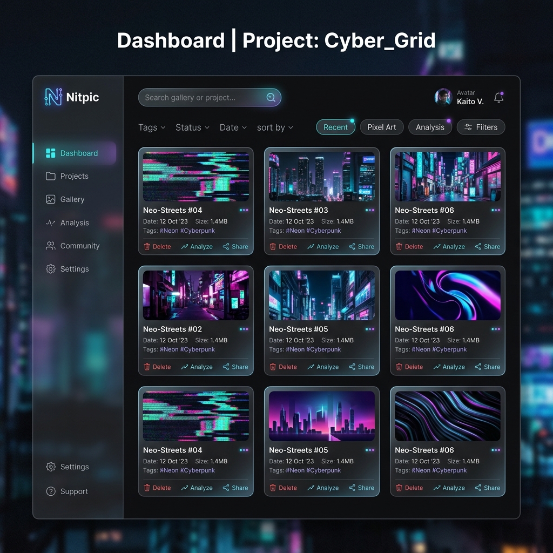
Task: Click the analyze chart icon on Neo-Streets #02
Action: coord(185,367)
